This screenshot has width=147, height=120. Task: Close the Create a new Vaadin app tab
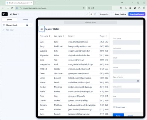(x=31, y=3)
